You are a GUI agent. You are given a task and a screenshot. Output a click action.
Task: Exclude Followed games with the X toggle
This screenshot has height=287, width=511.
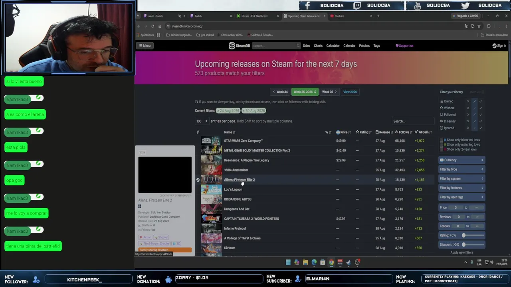[x=468, y=115]
